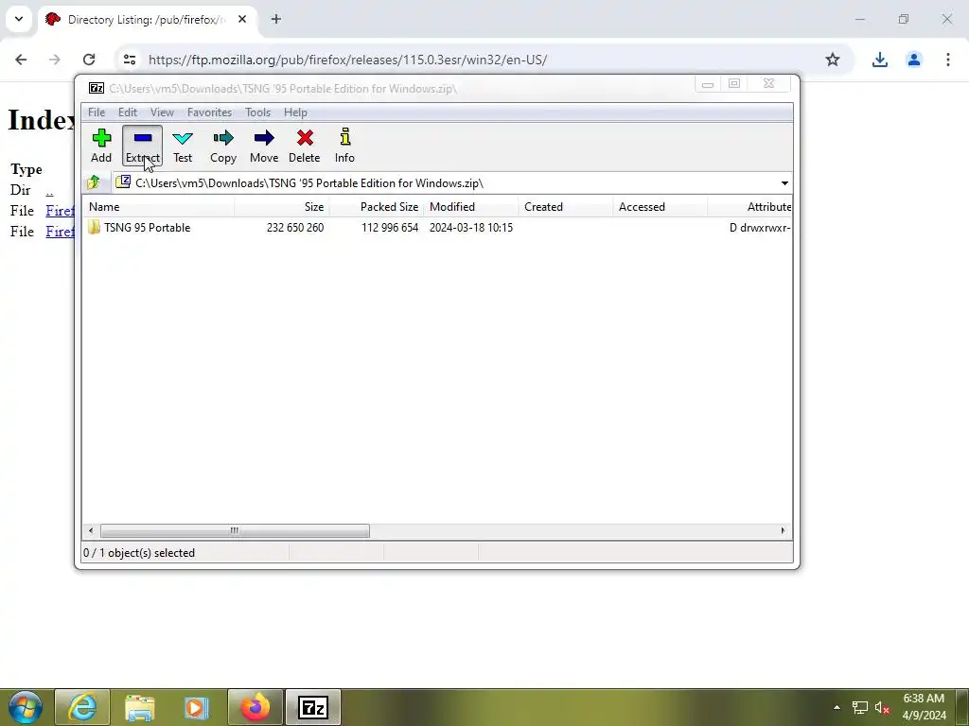Click the 7z icon in window title bar
Viewport: 969px width, 726px height.
pos(97,88)
